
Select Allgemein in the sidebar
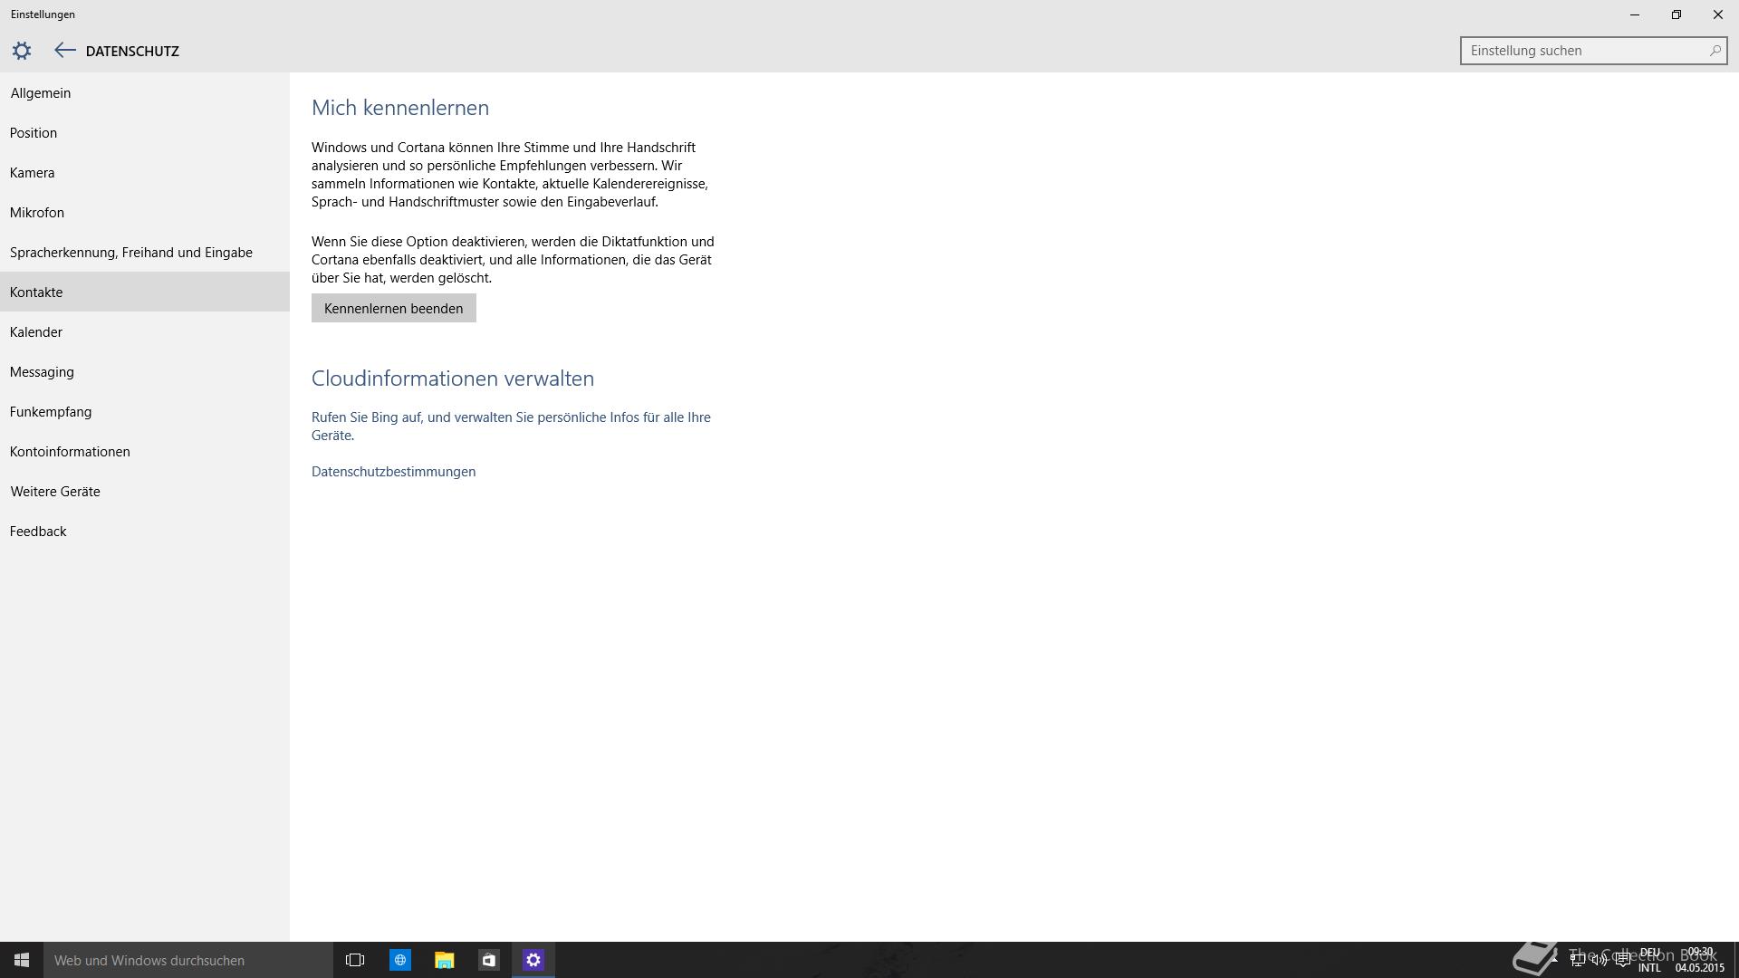pos(41,93)
